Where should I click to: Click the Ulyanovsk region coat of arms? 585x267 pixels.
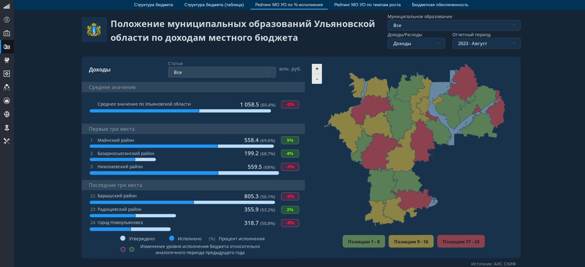tap(94, 30)
